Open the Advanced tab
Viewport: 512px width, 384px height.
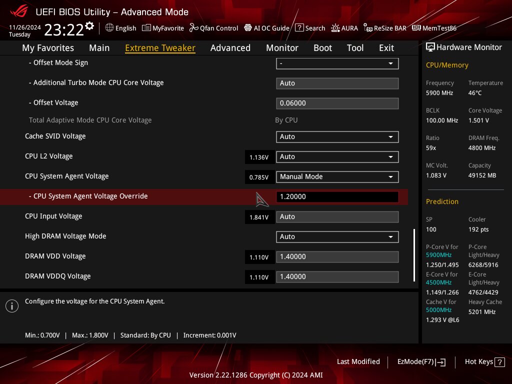pos(230,48)
